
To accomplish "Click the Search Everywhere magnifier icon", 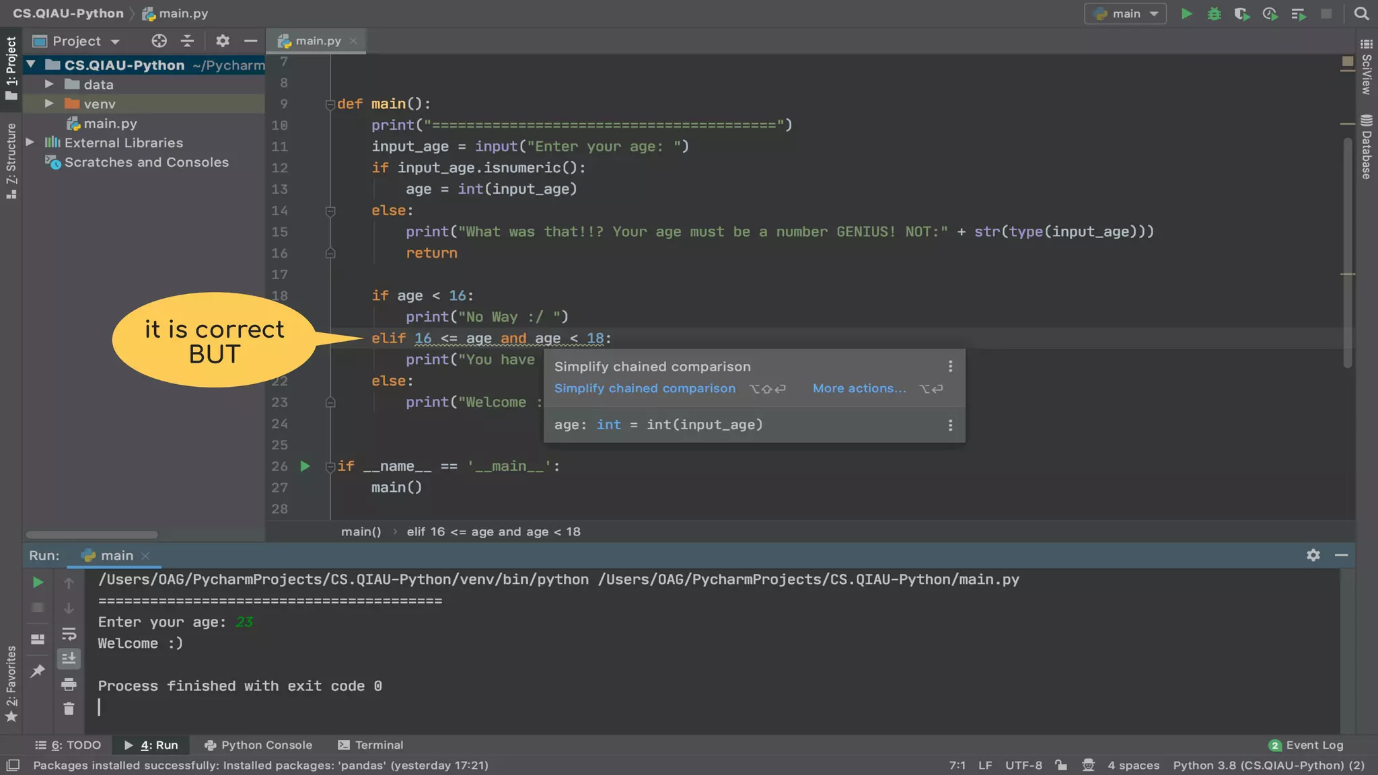I will (1361, 13).
